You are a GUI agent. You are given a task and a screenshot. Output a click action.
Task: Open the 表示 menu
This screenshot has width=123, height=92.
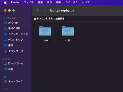tap(49, 2)
